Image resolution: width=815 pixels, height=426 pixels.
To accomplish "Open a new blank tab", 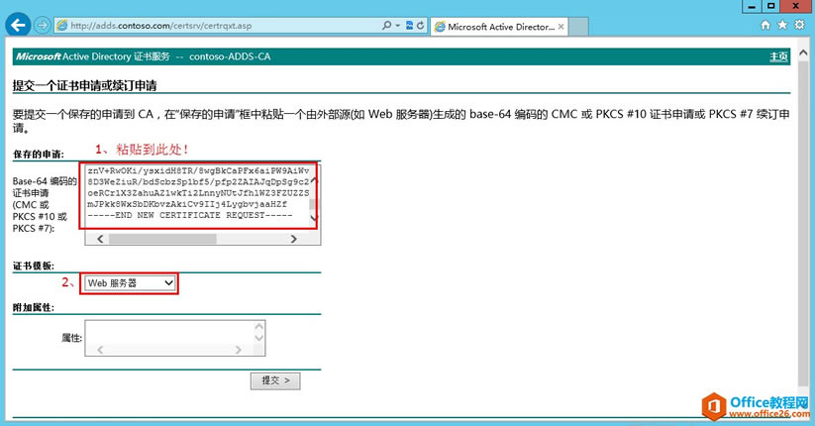I will [x=578, y=27].
